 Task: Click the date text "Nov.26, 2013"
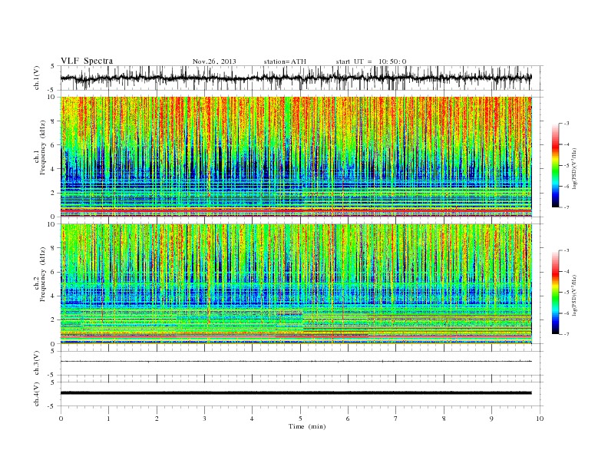click(214, 61)
